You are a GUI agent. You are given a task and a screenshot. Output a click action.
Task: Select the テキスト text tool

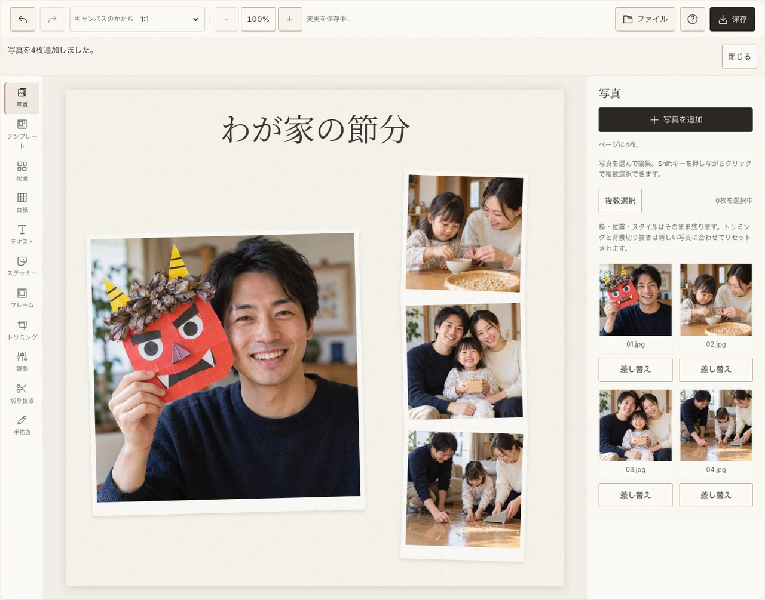click(22, 234)
